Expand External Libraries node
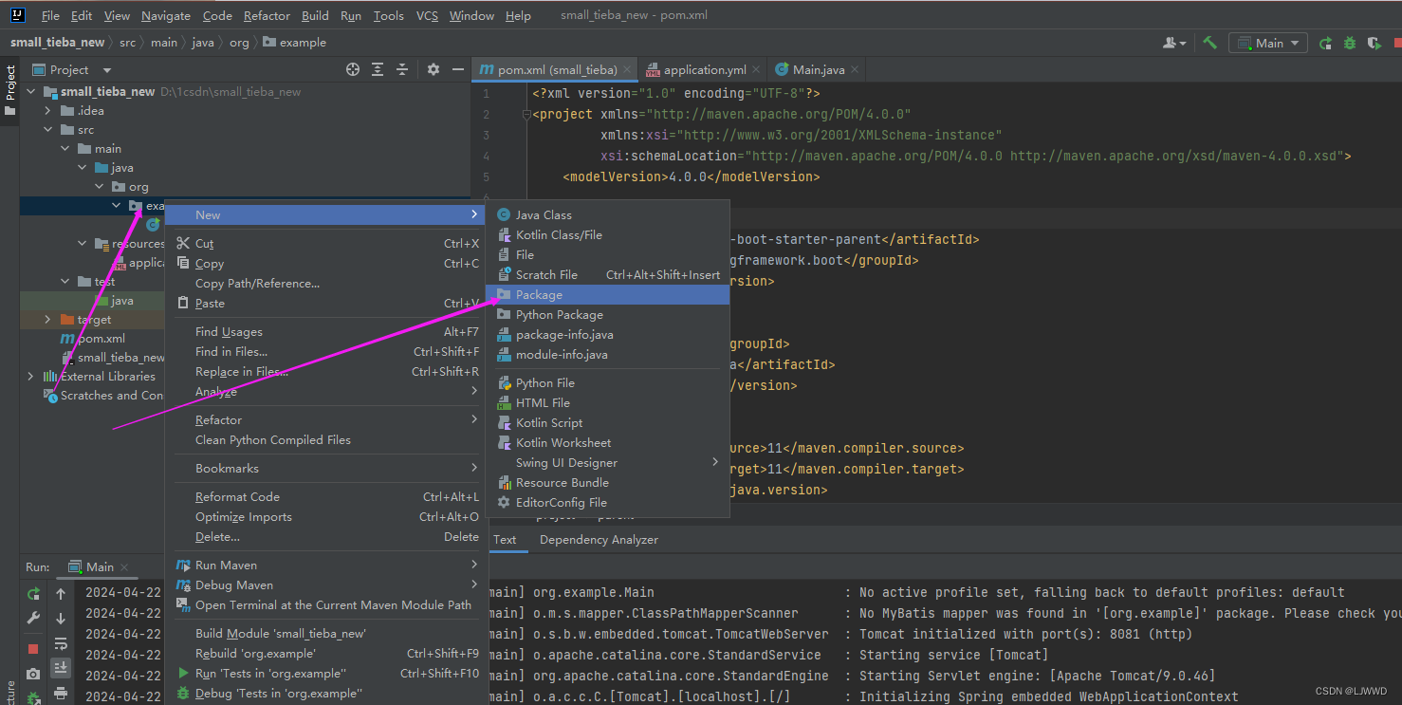This screenshot has width=1402, height=705. [31, 377]
